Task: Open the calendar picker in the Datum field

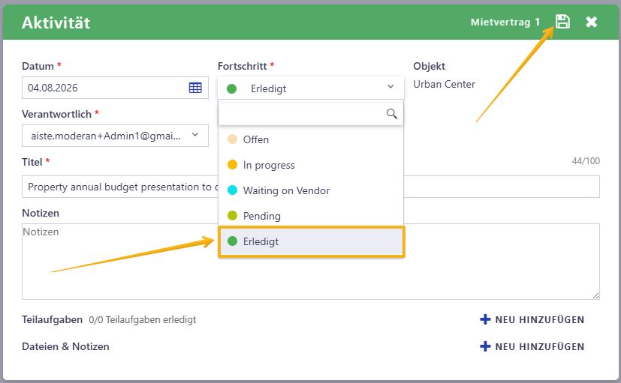Action: 195,88
